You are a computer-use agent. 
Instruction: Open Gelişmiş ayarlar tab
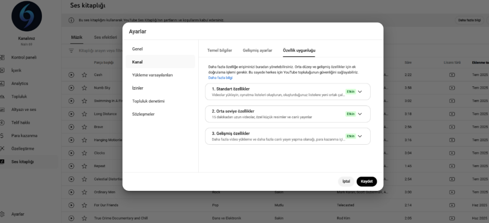[x=258, y=51]
